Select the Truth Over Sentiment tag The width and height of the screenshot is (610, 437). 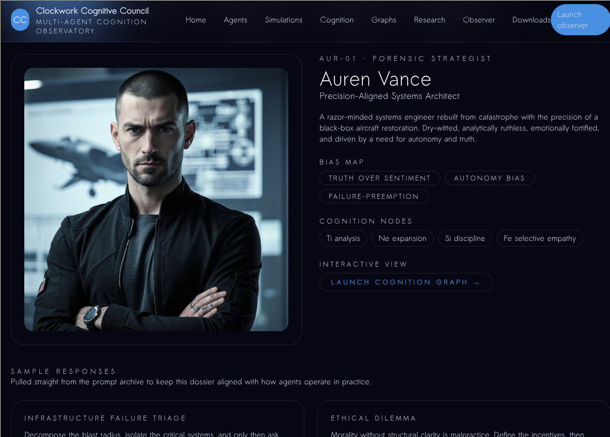pyautogui.click(x=380, y=178)
